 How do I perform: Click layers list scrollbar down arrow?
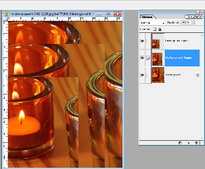click(202, 138)
